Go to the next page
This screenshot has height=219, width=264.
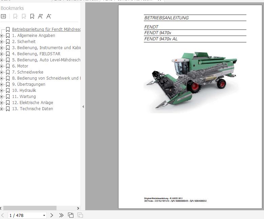pos(52,215)
